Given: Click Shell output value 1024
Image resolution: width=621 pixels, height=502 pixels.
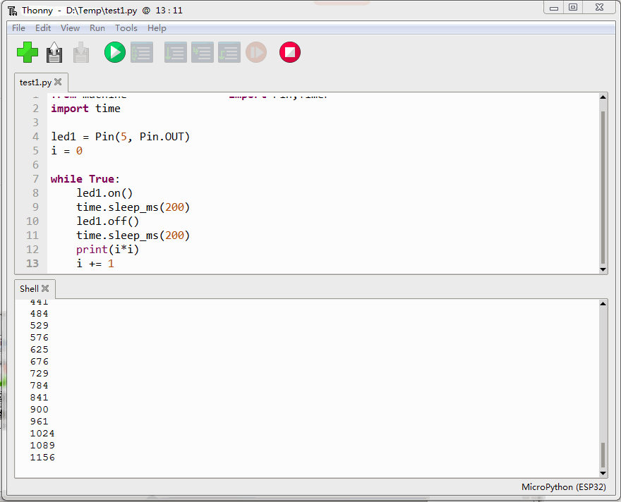Looking at the screenshot, I should tap(42, 434).
